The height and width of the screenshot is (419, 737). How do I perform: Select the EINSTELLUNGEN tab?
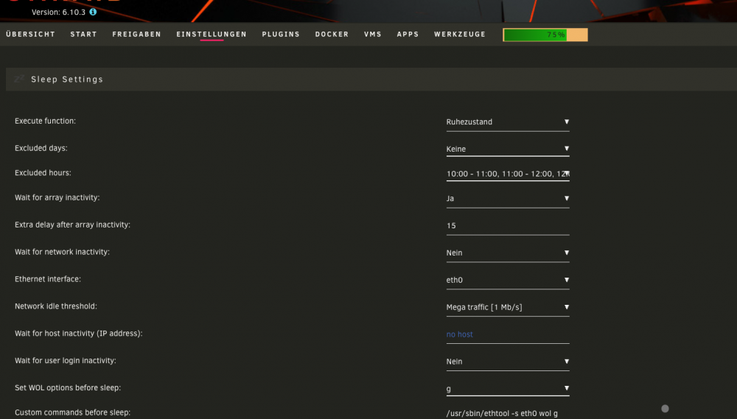(x=212, y=35)
